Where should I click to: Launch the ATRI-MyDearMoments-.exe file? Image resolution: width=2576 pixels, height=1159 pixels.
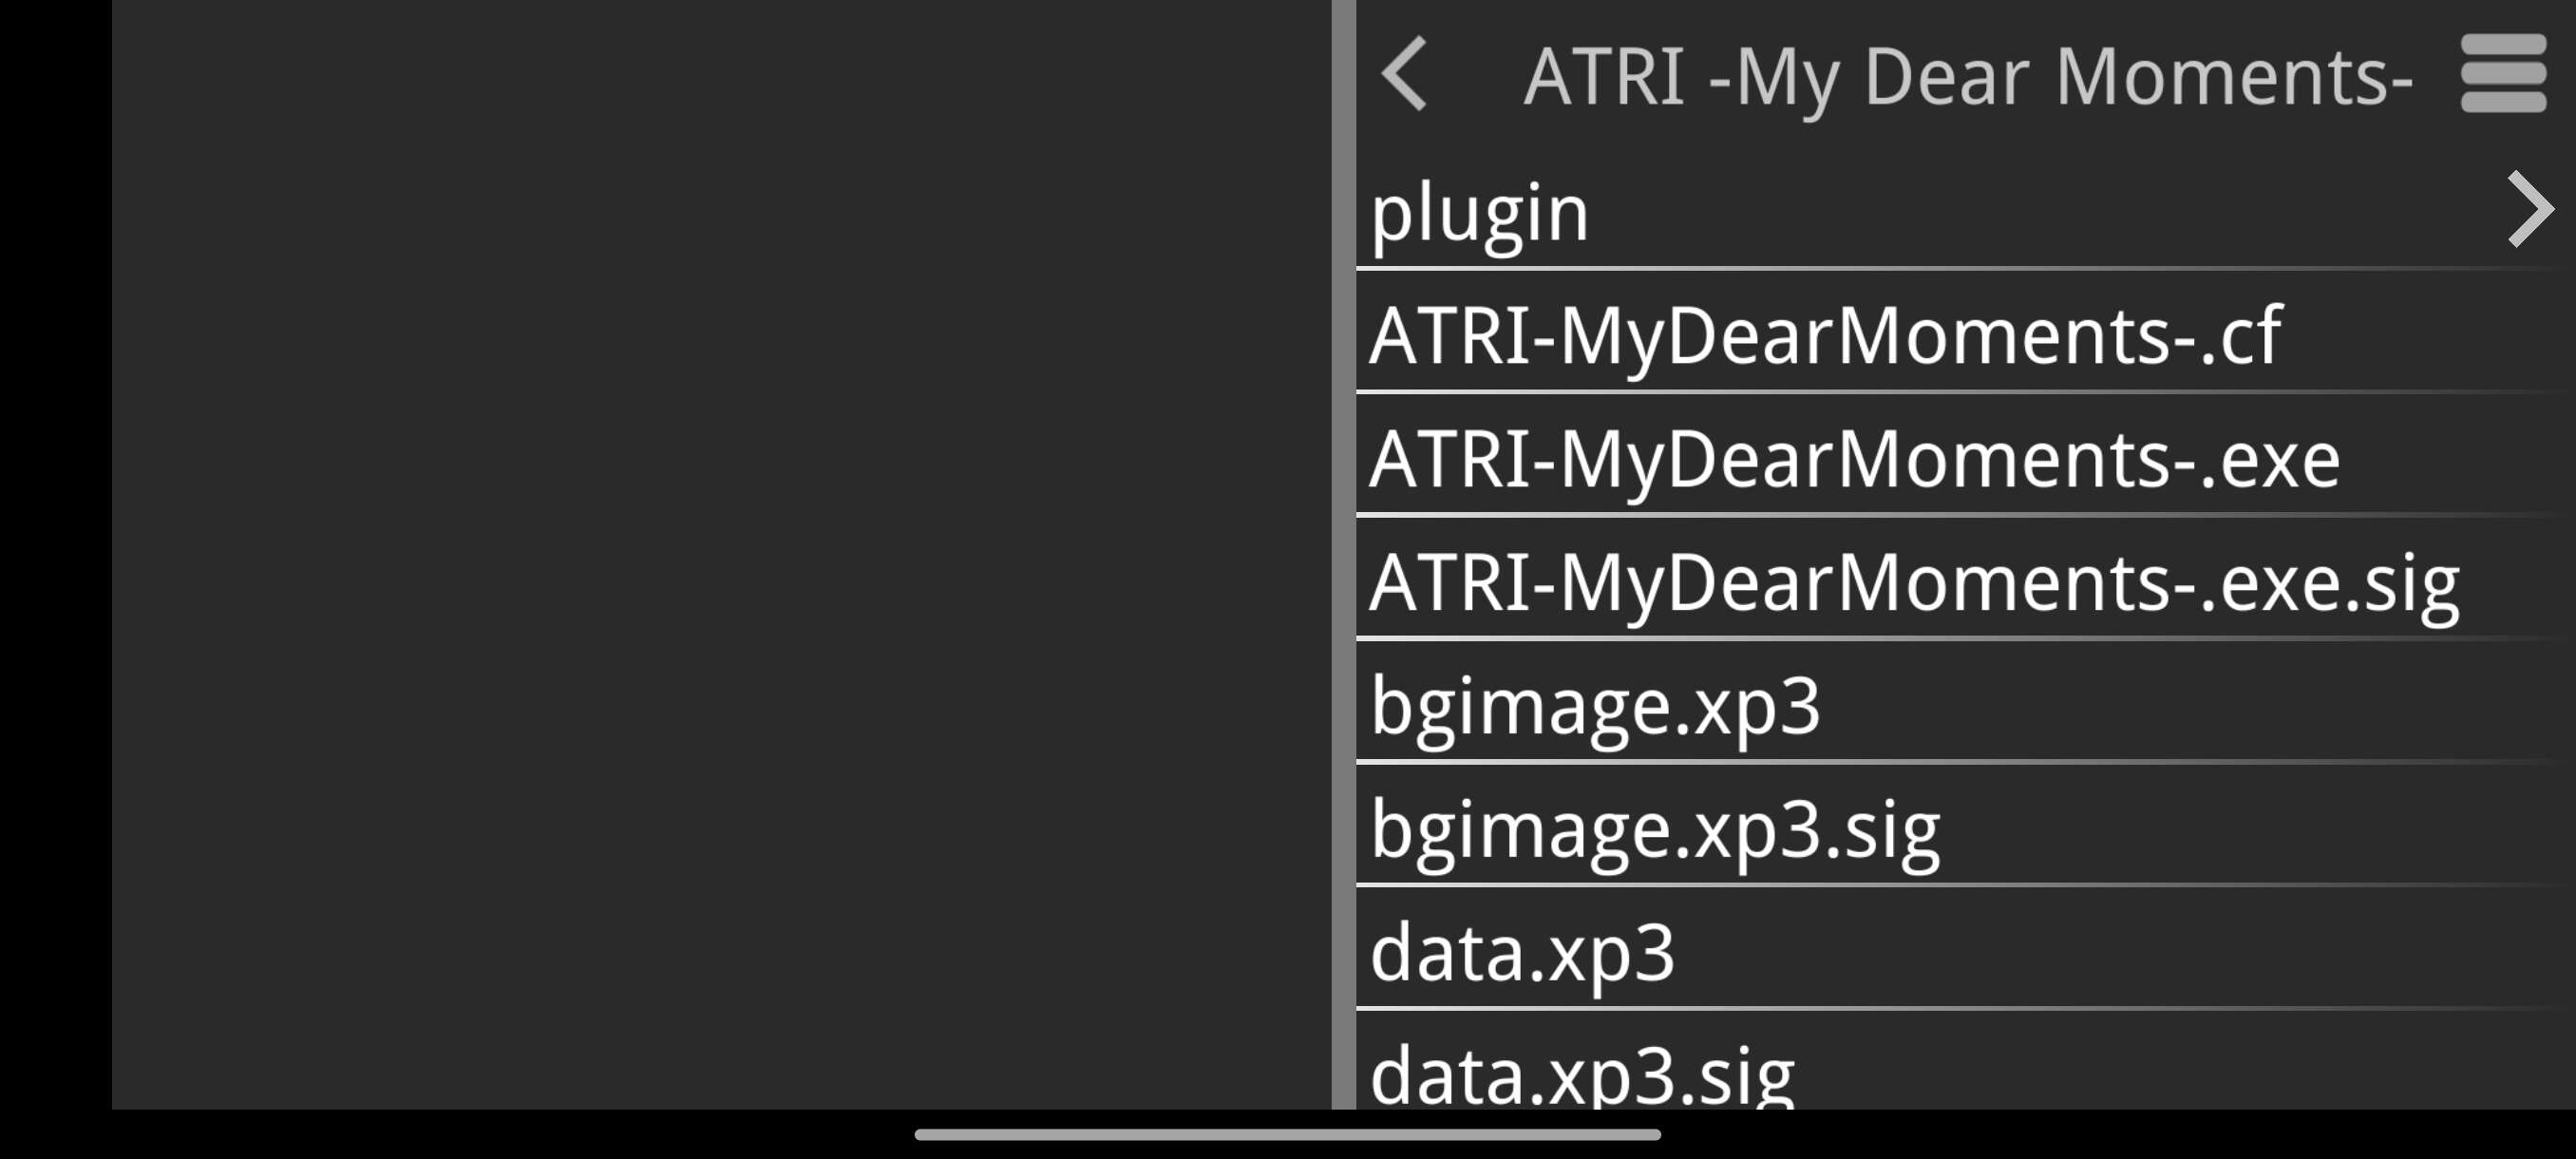[1966, 456]
